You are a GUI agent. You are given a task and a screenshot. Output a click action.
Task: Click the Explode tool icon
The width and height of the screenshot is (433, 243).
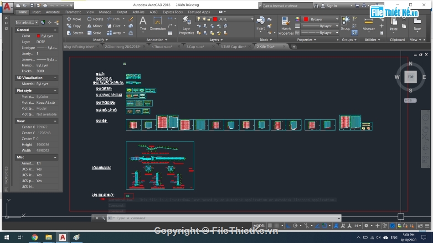(131, 26)
